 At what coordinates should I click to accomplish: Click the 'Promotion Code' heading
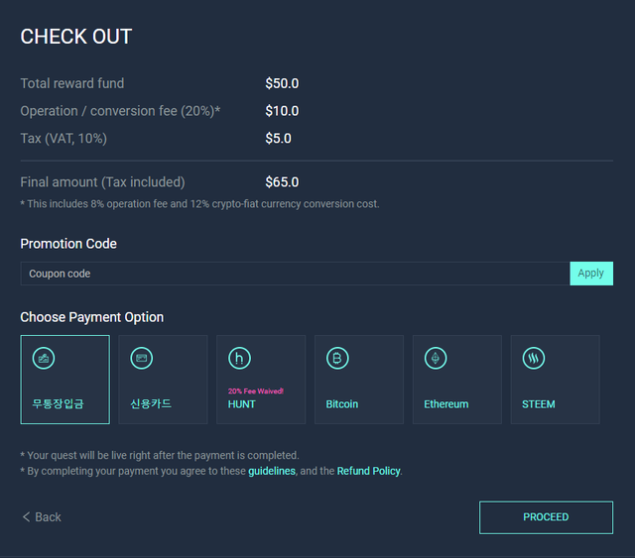[68, 244]
